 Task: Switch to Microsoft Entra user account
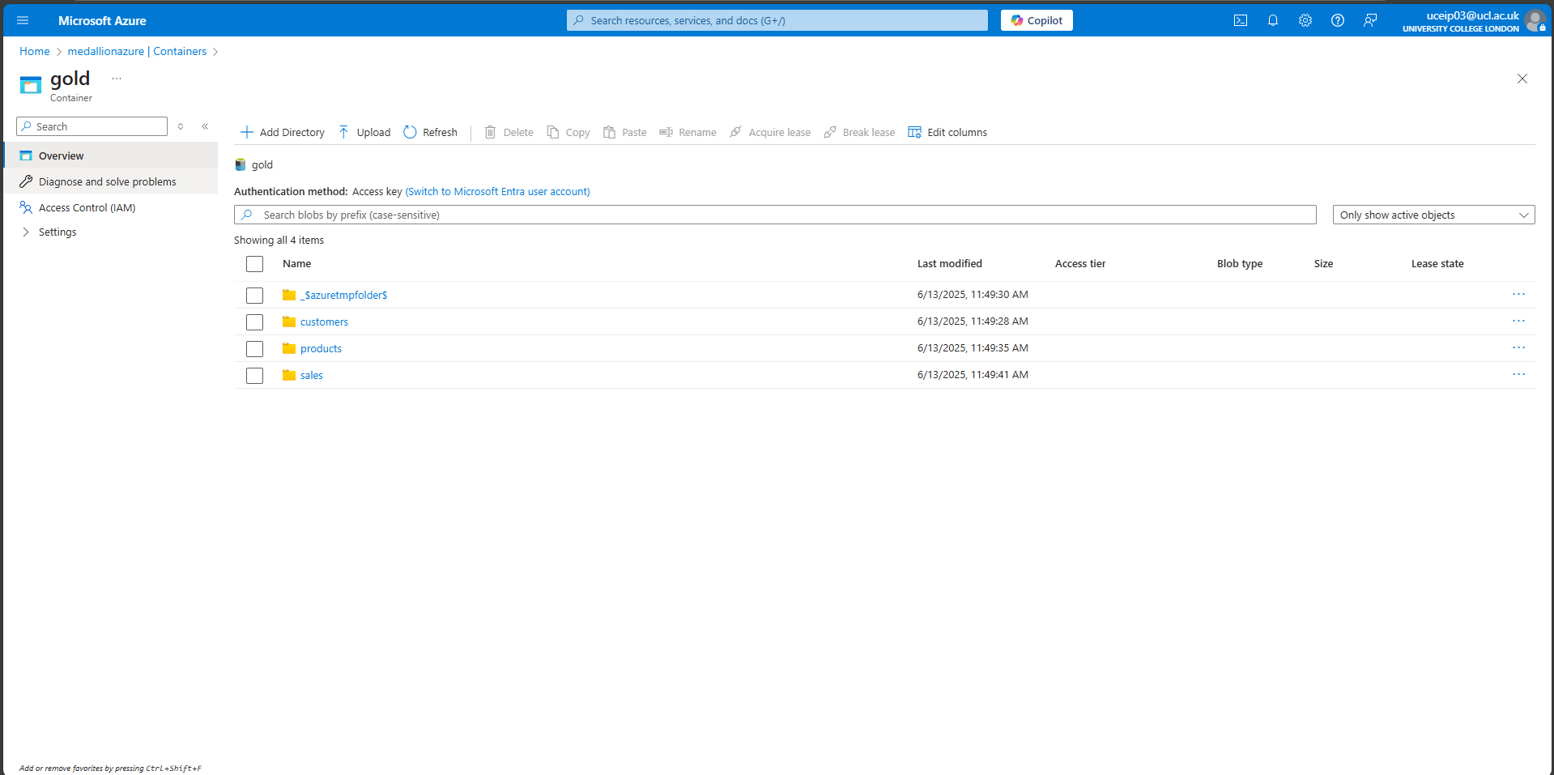click(x=497, y=191)
